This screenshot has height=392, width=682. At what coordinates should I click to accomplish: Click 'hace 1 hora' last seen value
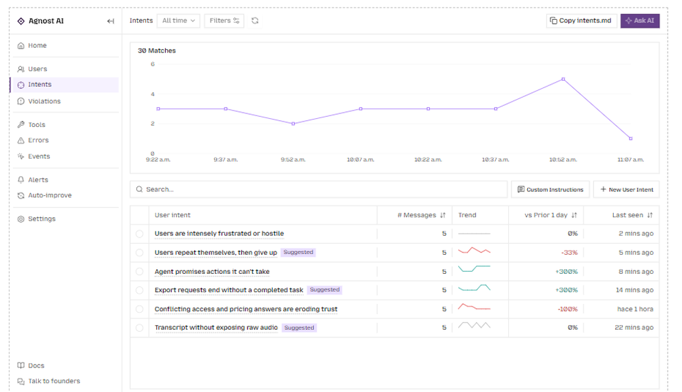(x=635, y=309)
